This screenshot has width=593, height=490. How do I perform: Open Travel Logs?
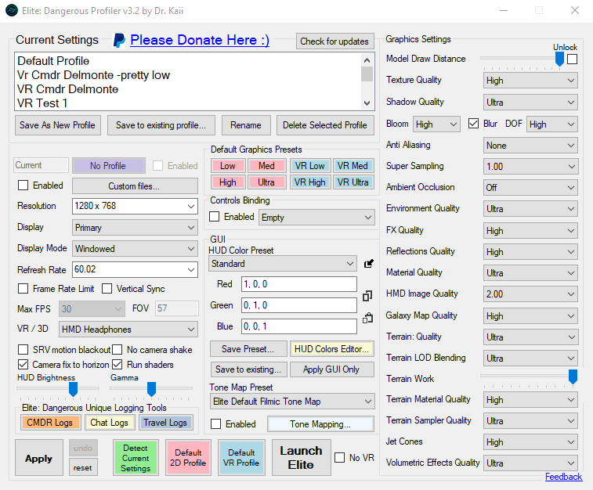[165, 423]
